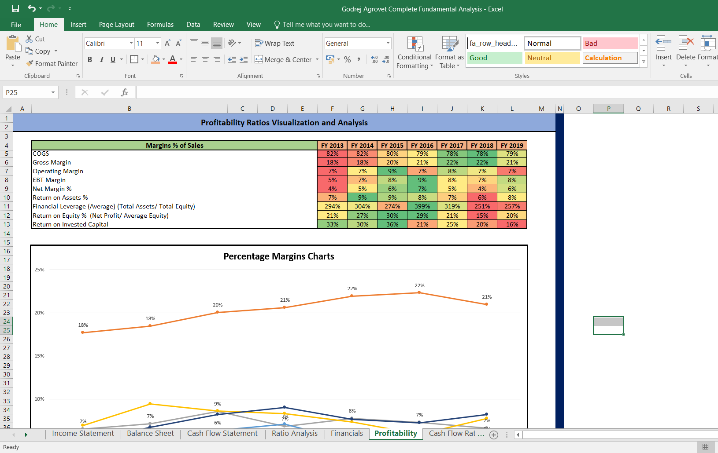Open the File menu
This screenshot has width=718, height=453.
coord(16,25)
